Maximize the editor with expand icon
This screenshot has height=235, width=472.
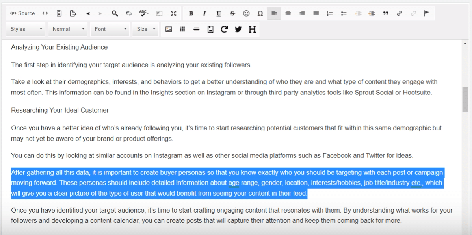point(173,13)
